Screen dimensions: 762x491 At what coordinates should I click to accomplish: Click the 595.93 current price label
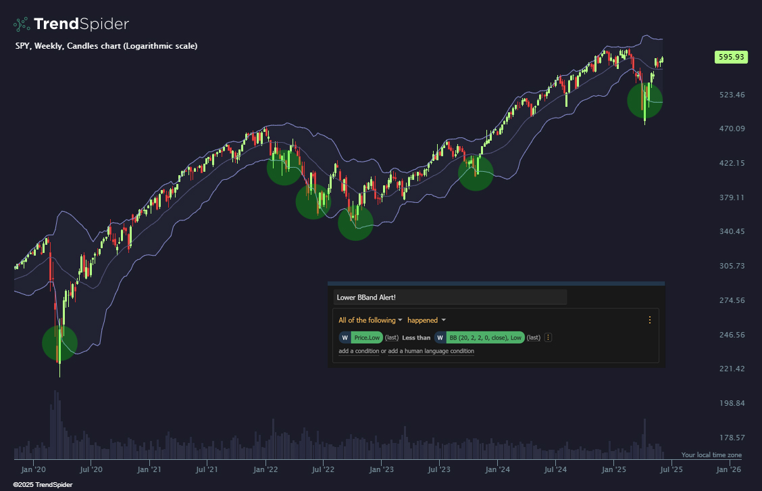[731, 57]
